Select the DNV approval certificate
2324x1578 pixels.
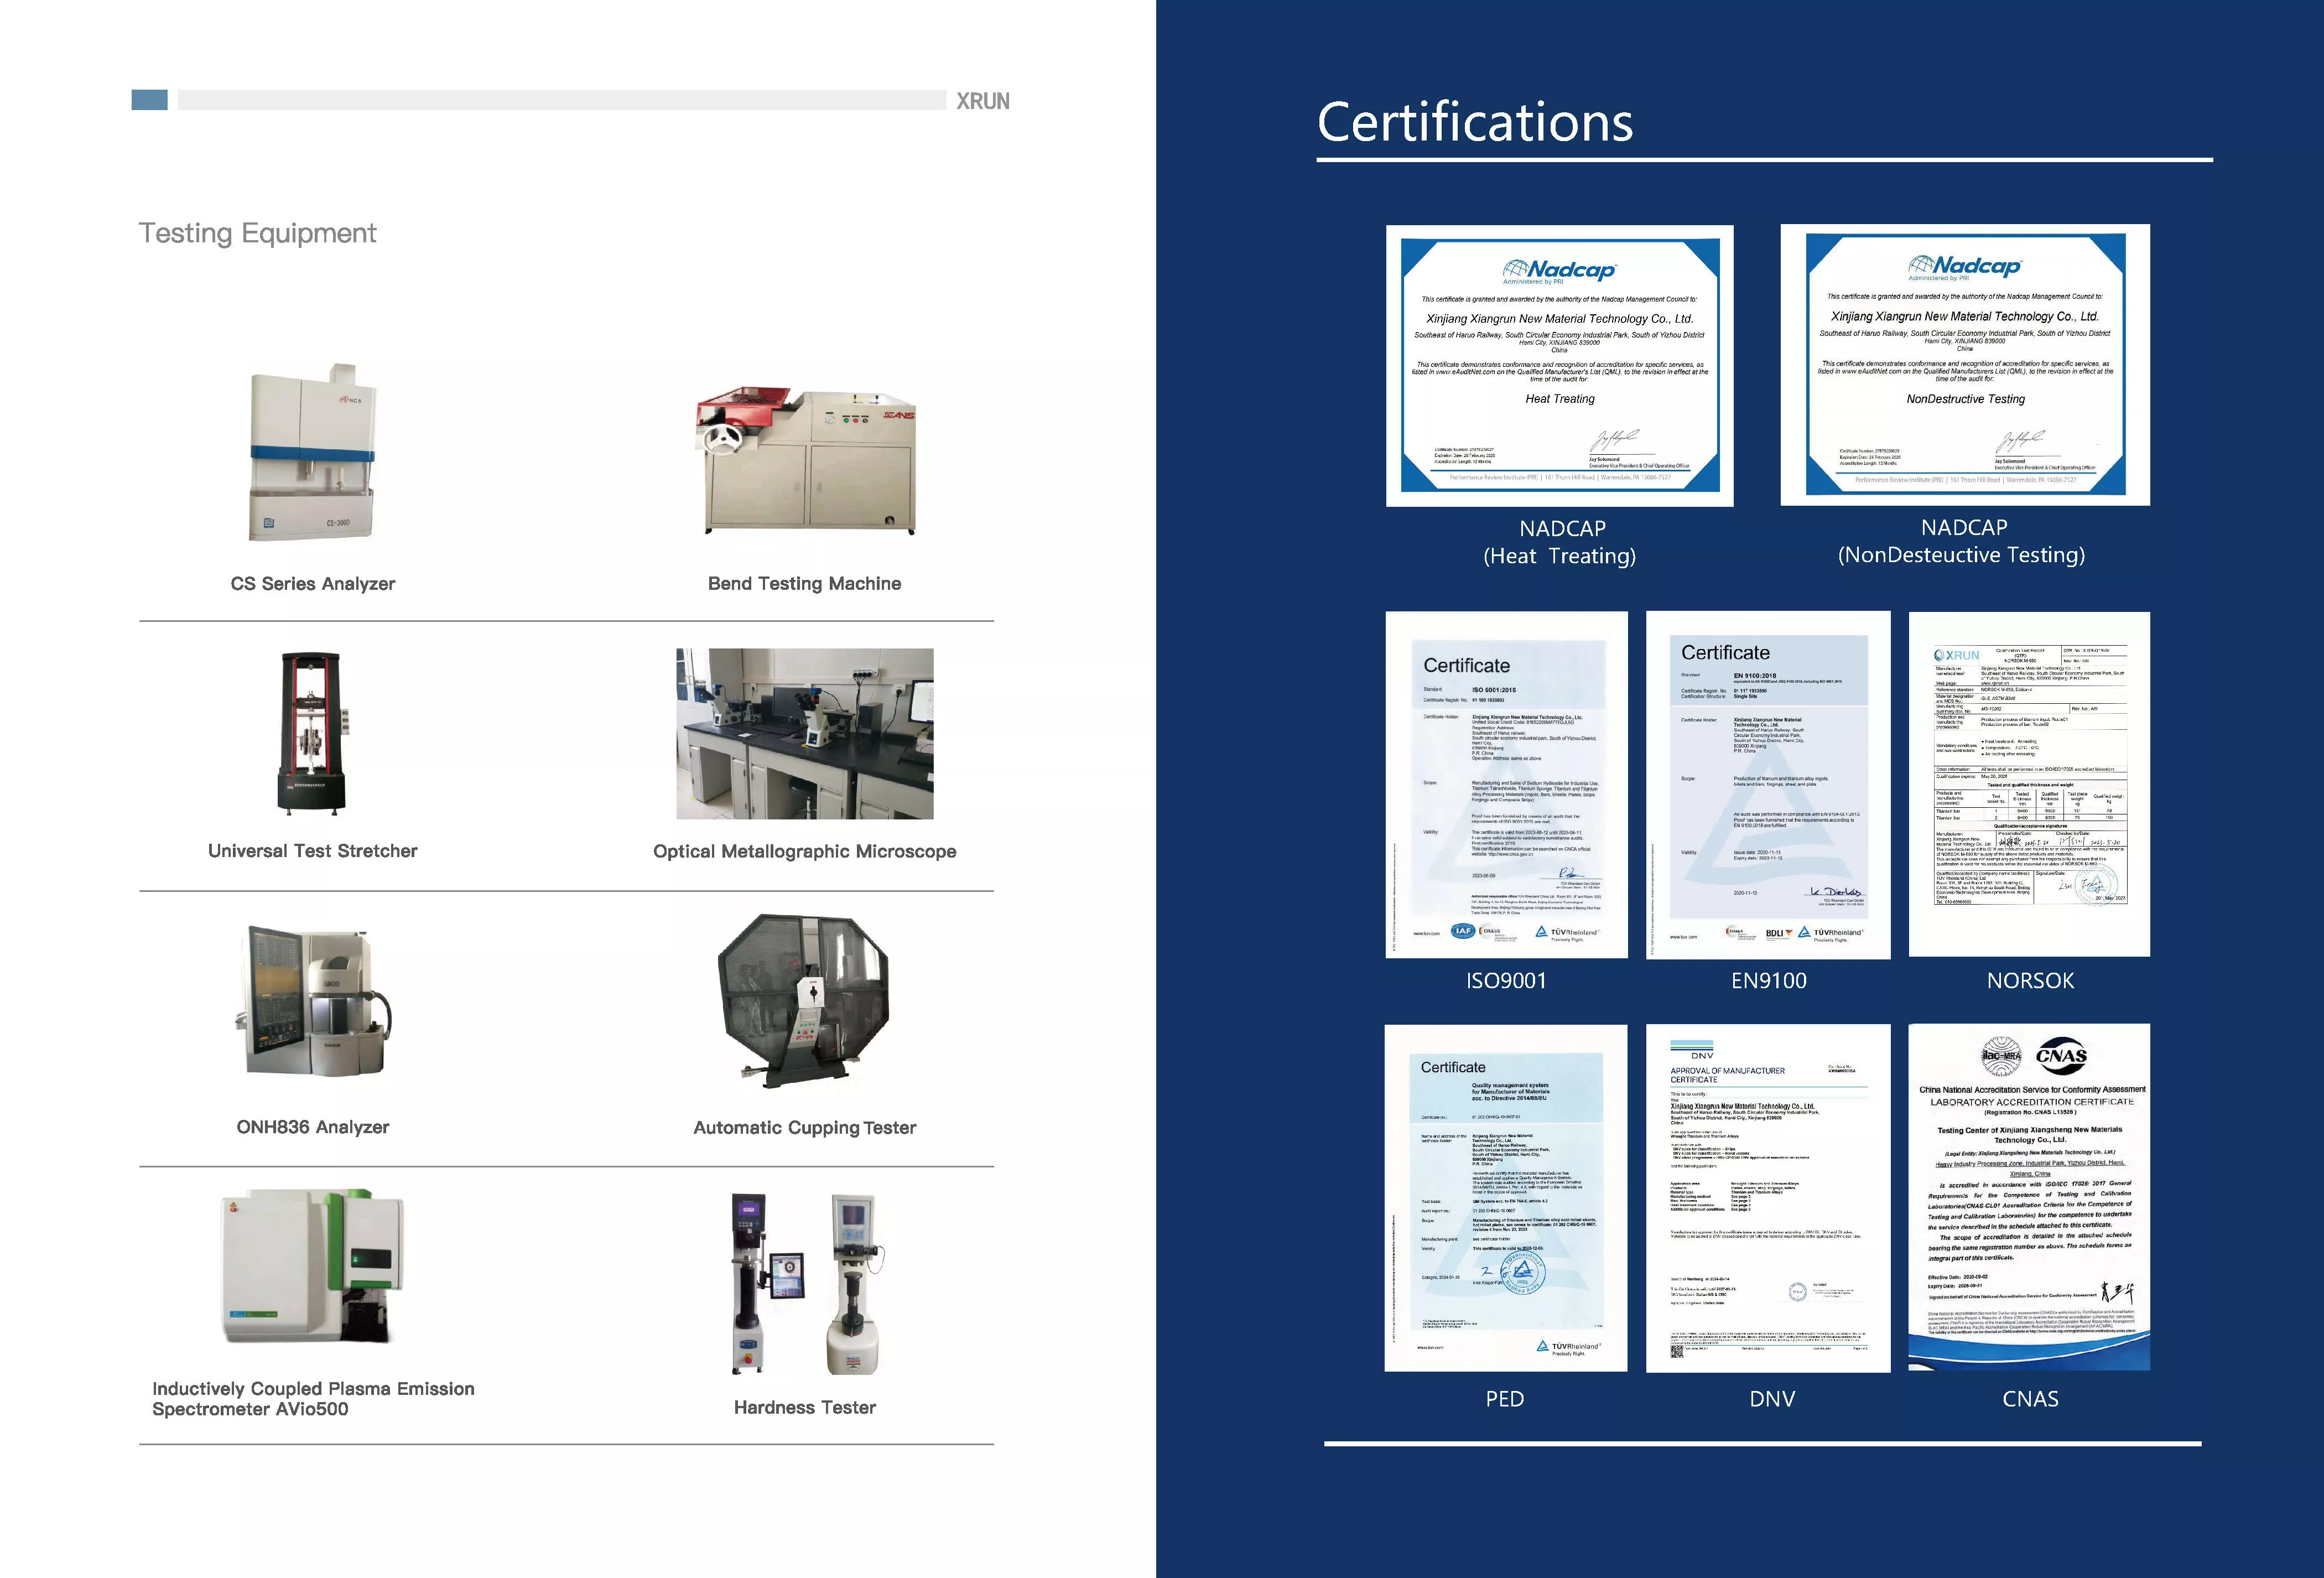pyautogui.click(x=1768, y=1198)
